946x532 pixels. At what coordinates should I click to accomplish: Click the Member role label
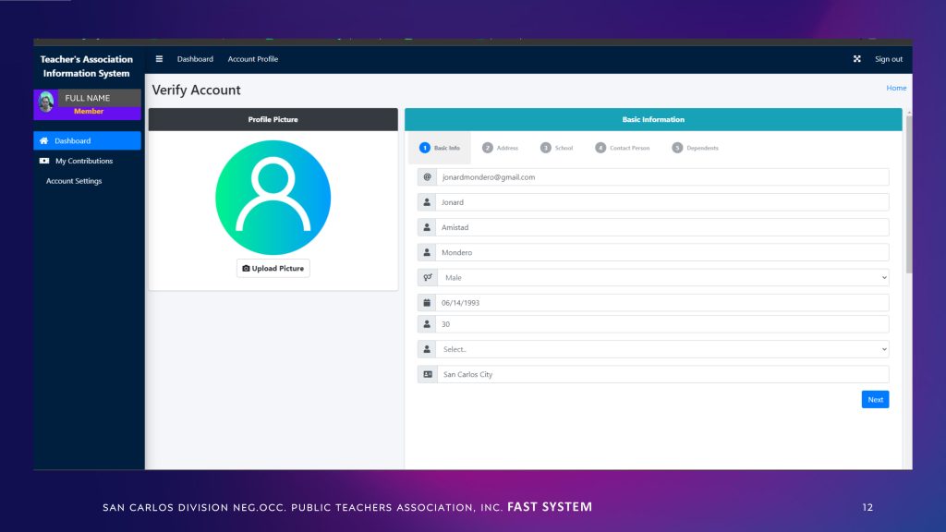pos(89,112)
